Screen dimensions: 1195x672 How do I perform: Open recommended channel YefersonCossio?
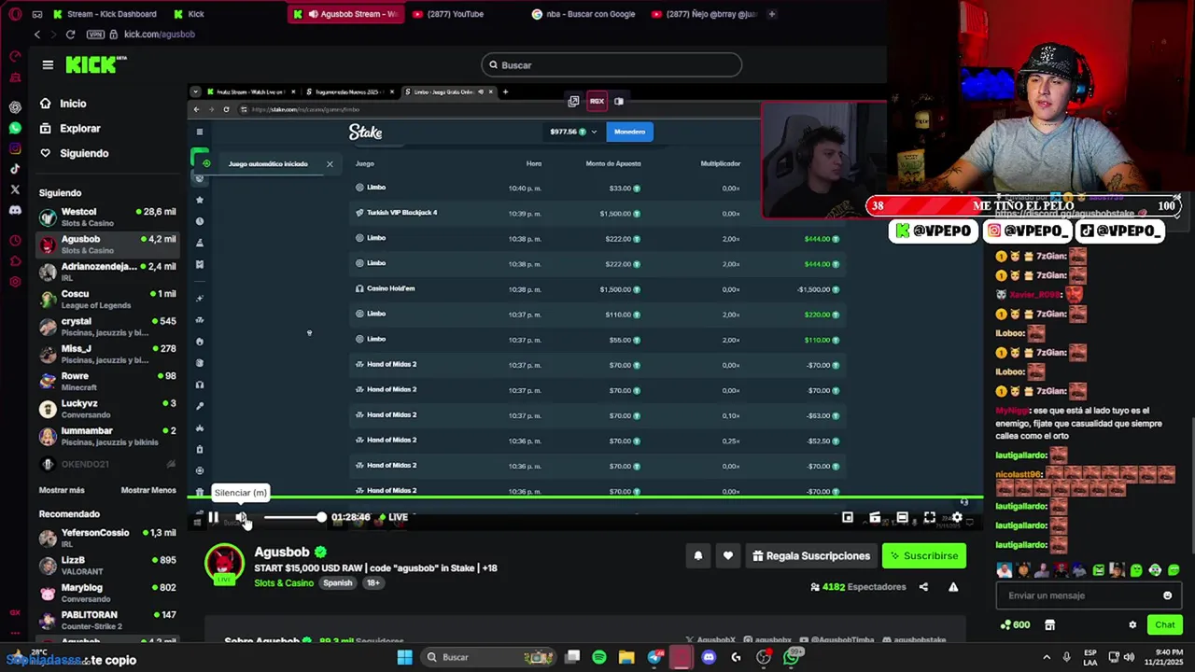pos(107,538)
